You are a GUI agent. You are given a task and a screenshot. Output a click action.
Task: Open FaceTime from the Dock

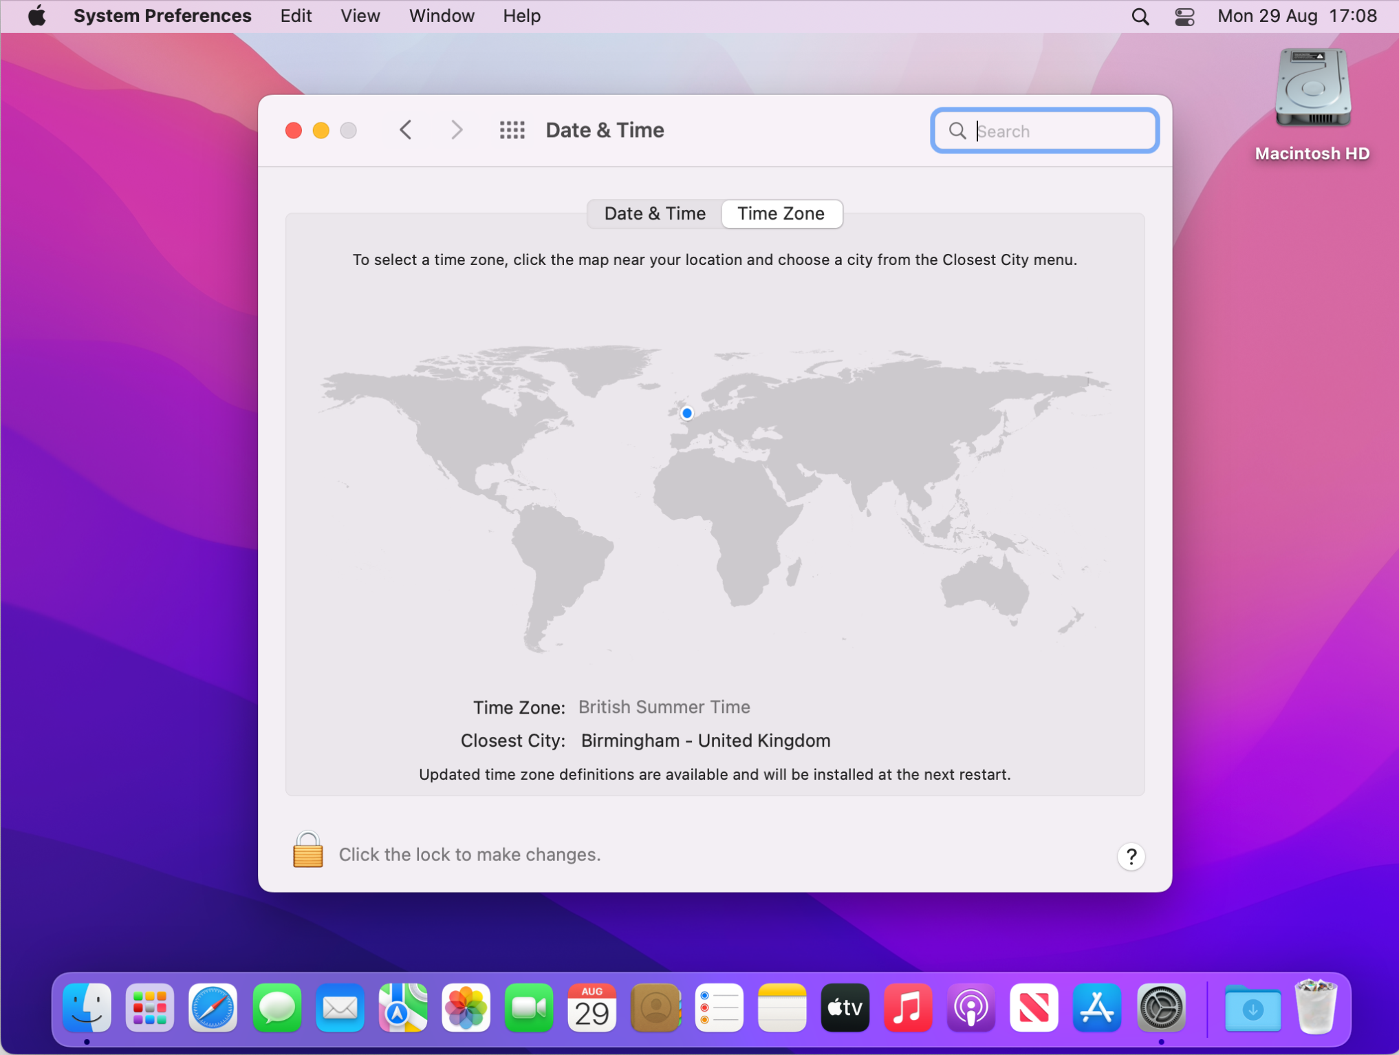pos(529,1008)
